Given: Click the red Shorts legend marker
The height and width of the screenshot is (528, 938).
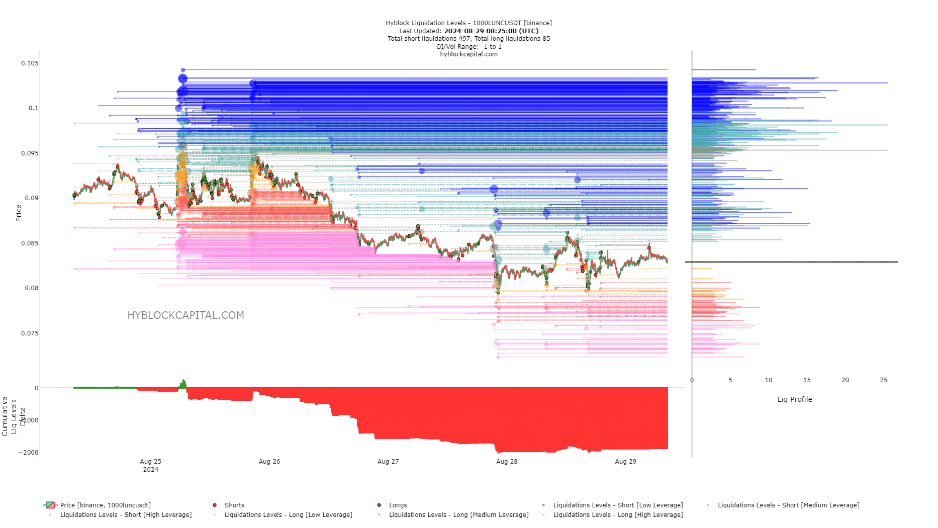Looking at the screenshot, I should (x=215, y=505).
